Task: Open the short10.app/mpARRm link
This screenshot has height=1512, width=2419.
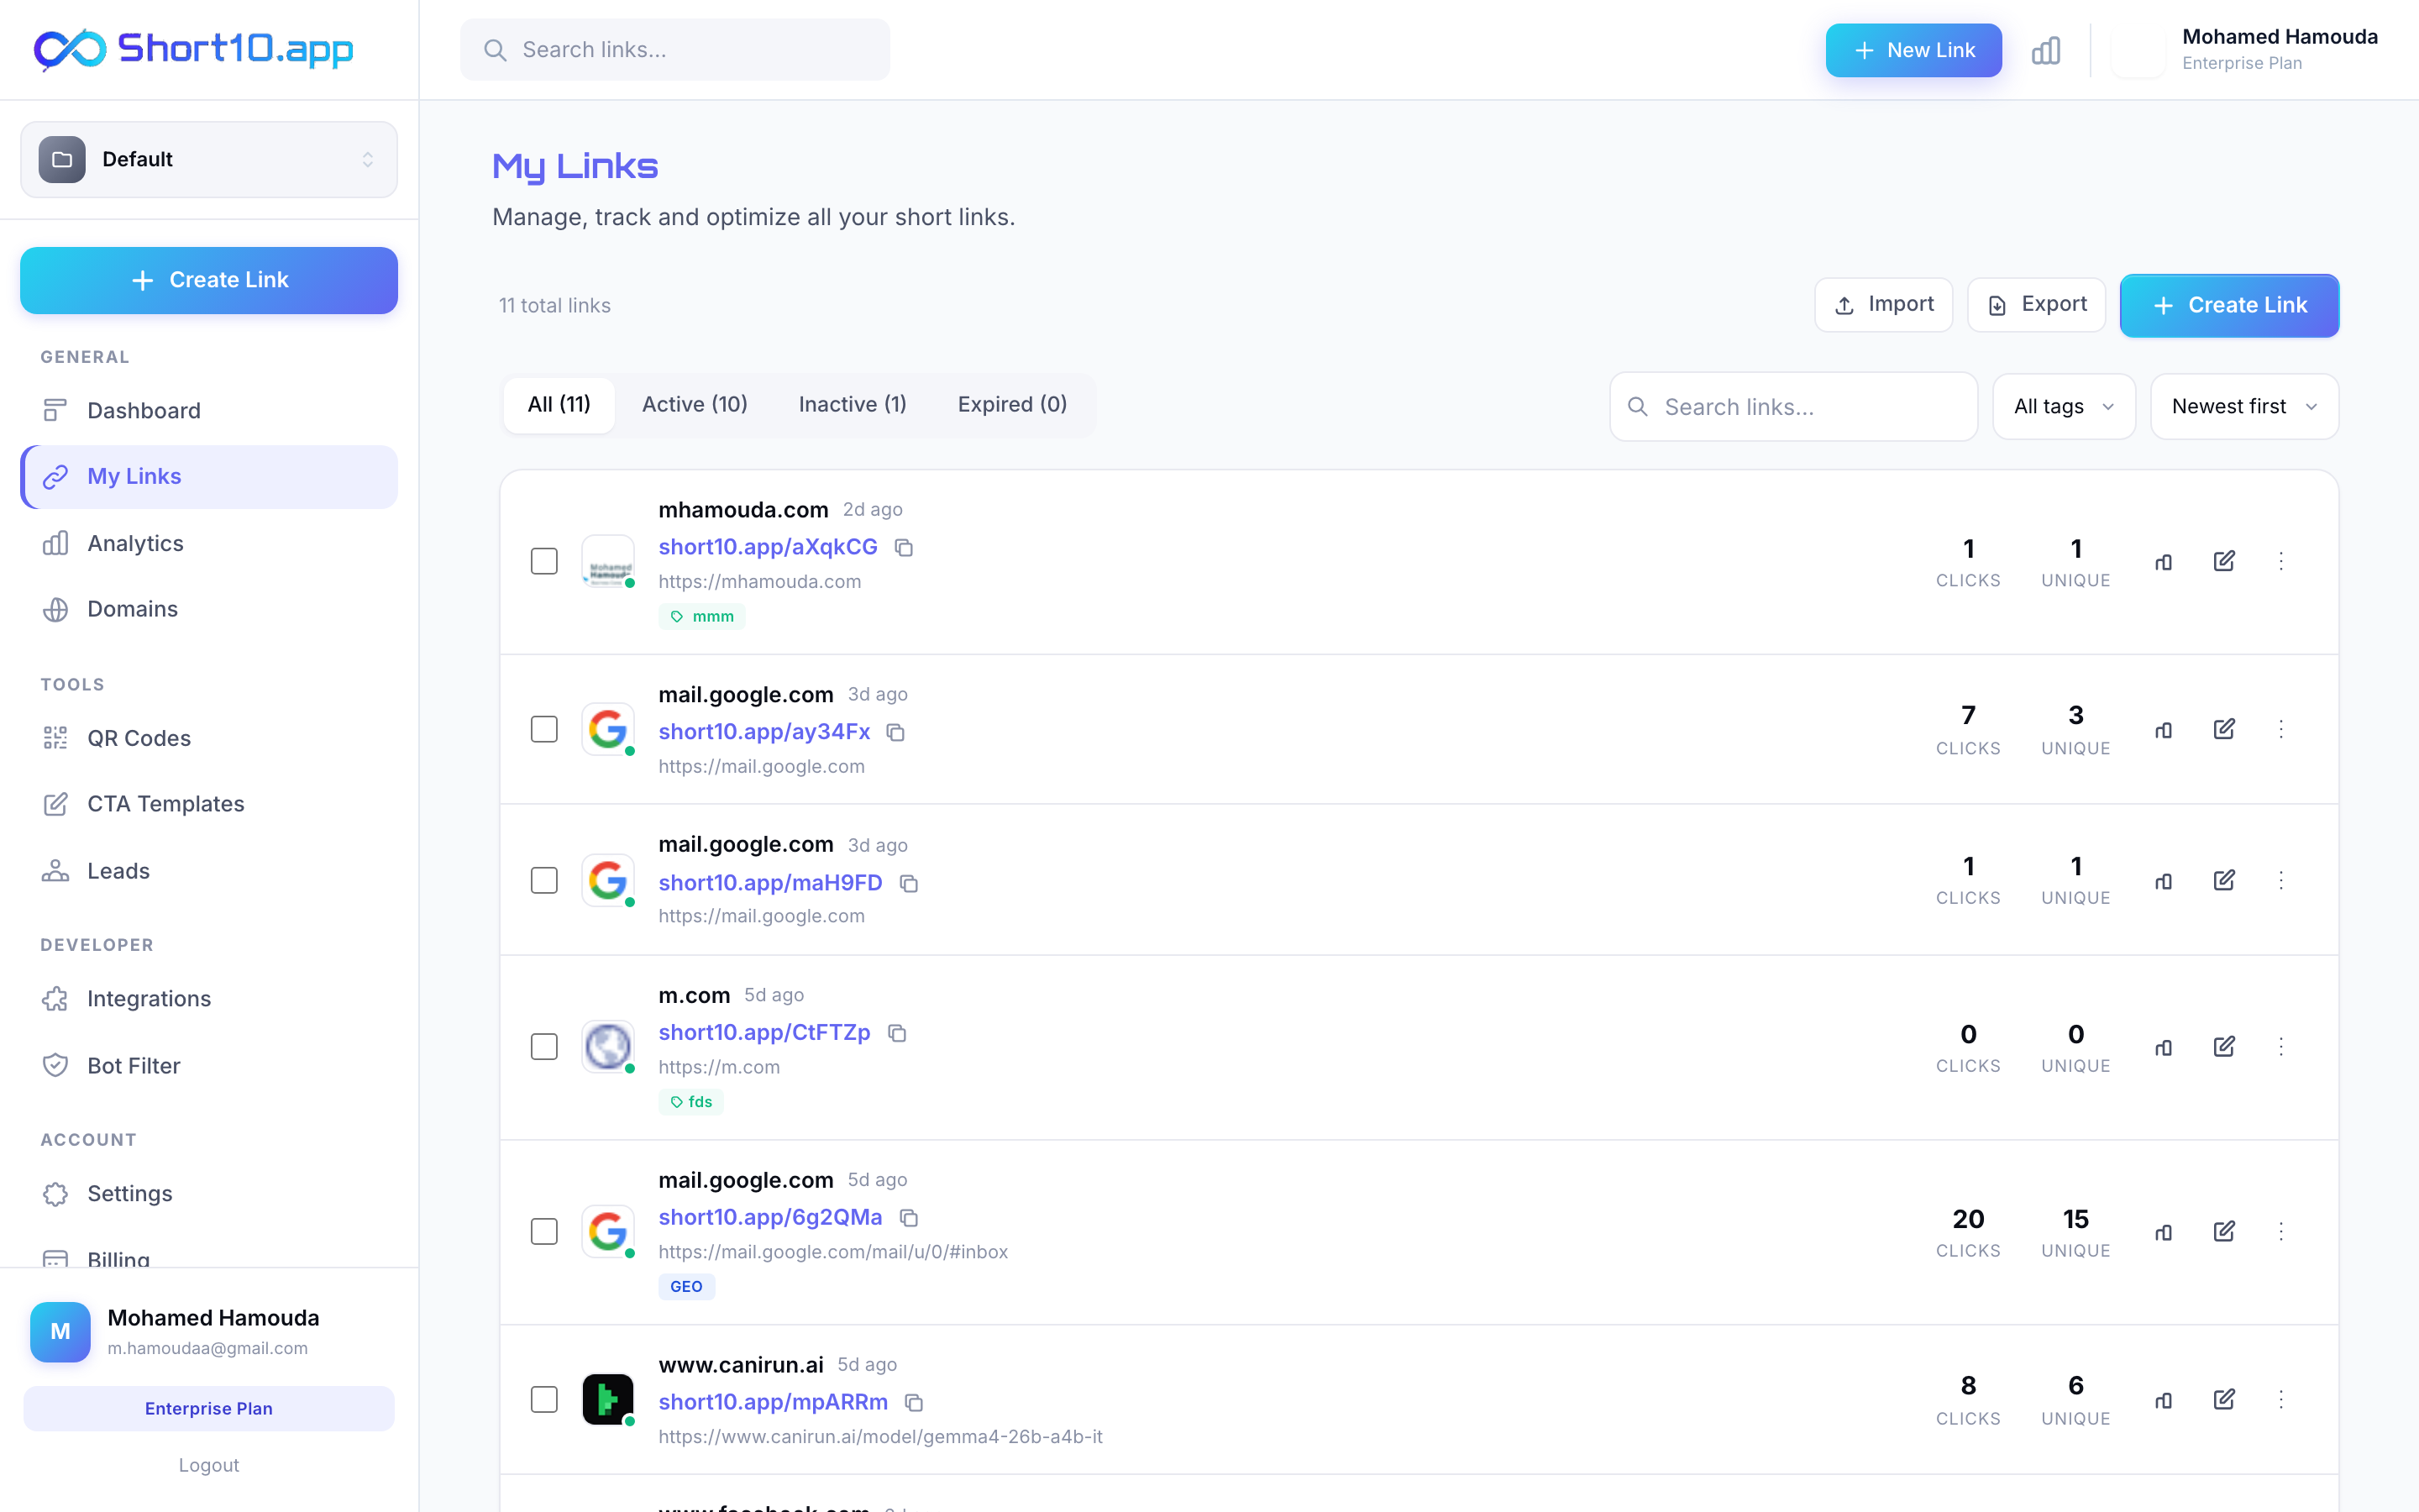Action: tap(773, 1402)
